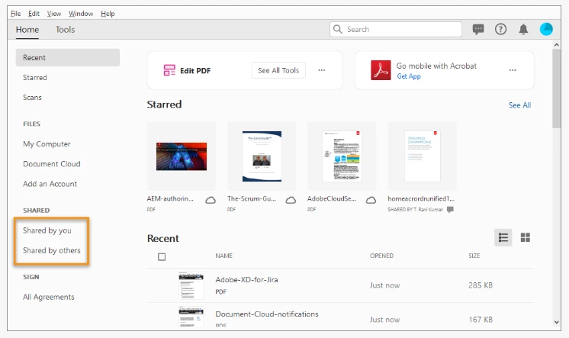Open AdobeCloudSe starred thumbnail

pyautogui.click(x=342, y=156)
